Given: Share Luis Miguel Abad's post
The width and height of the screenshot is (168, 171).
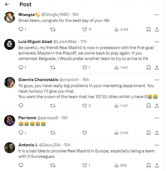Looking at the screenshot, I should 157,67.
